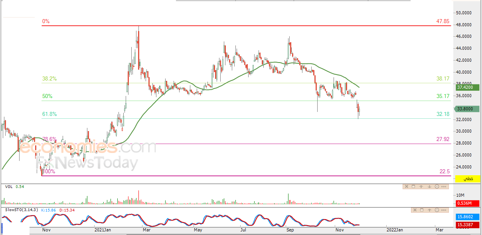
Task: Click the 33.8000 current price tag
Action: (x=467, y=109)
